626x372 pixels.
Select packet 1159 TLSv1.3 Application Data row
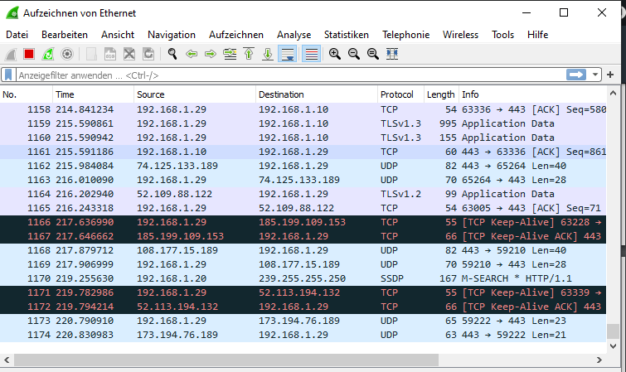[x=303, y=123]
